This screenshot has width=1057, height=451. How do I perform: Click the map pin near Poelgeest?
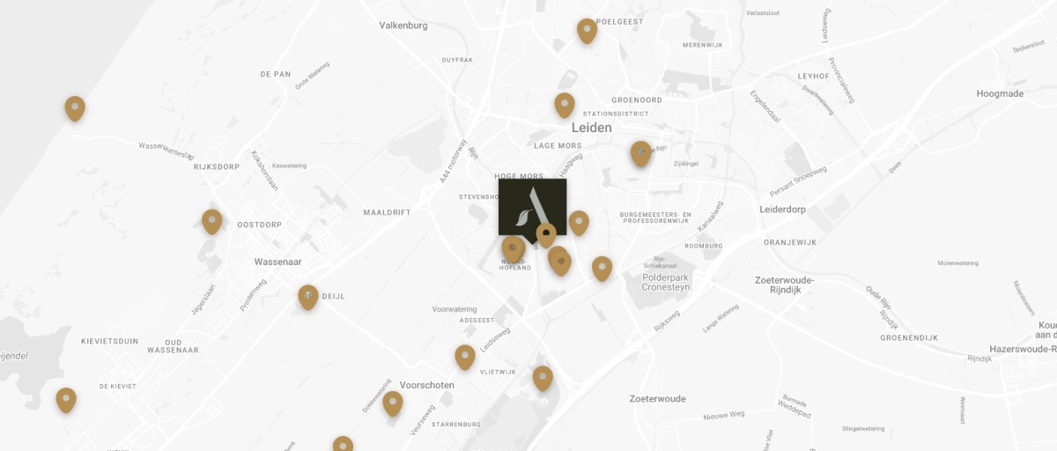tap(587, 31)
